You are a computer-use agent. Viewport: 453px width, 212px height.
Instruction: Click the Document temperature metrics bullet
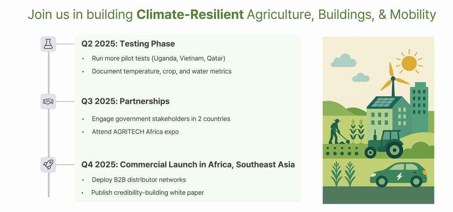(x=161, y=71)
